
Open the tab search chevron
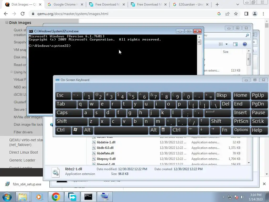tap(237, 4)
